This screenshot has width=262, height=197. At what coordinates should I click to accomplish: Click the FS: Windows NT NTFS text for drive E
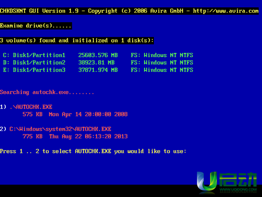[162, 70]
